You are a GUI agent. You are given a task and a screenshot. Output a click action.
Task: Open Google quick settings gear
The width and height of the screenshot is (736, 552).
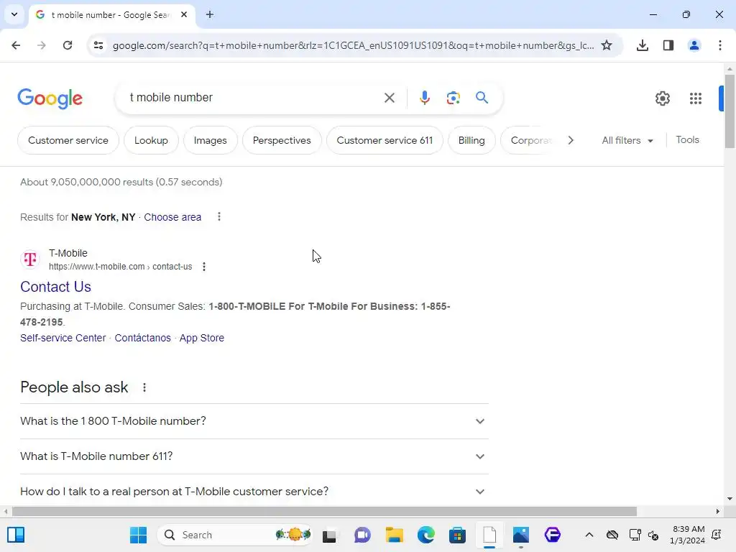click(x=662, y=98)
